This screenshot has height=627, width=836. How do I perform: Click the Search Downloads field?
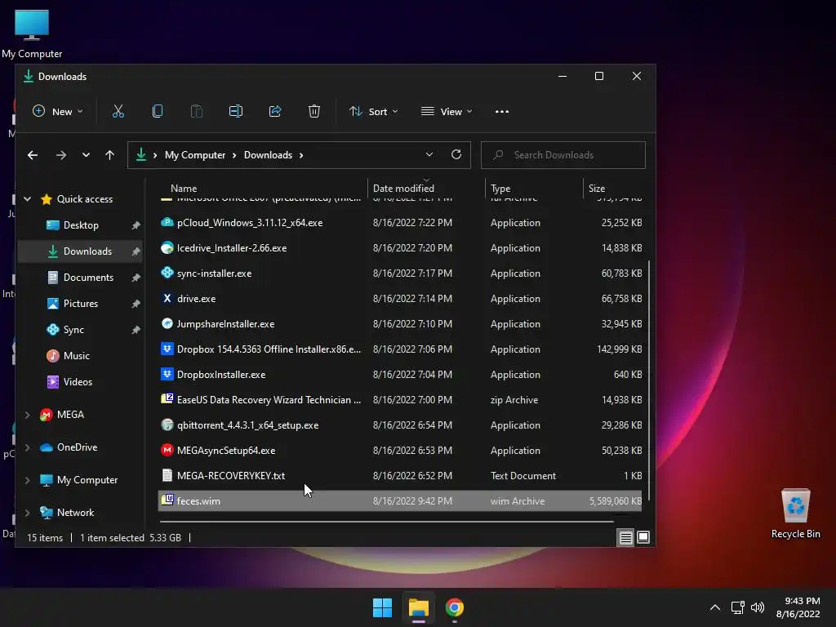tap(563, 155)
